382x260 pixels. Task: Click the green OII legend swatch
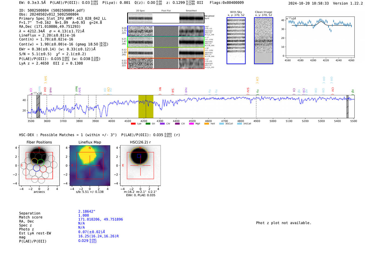[148, 124]
